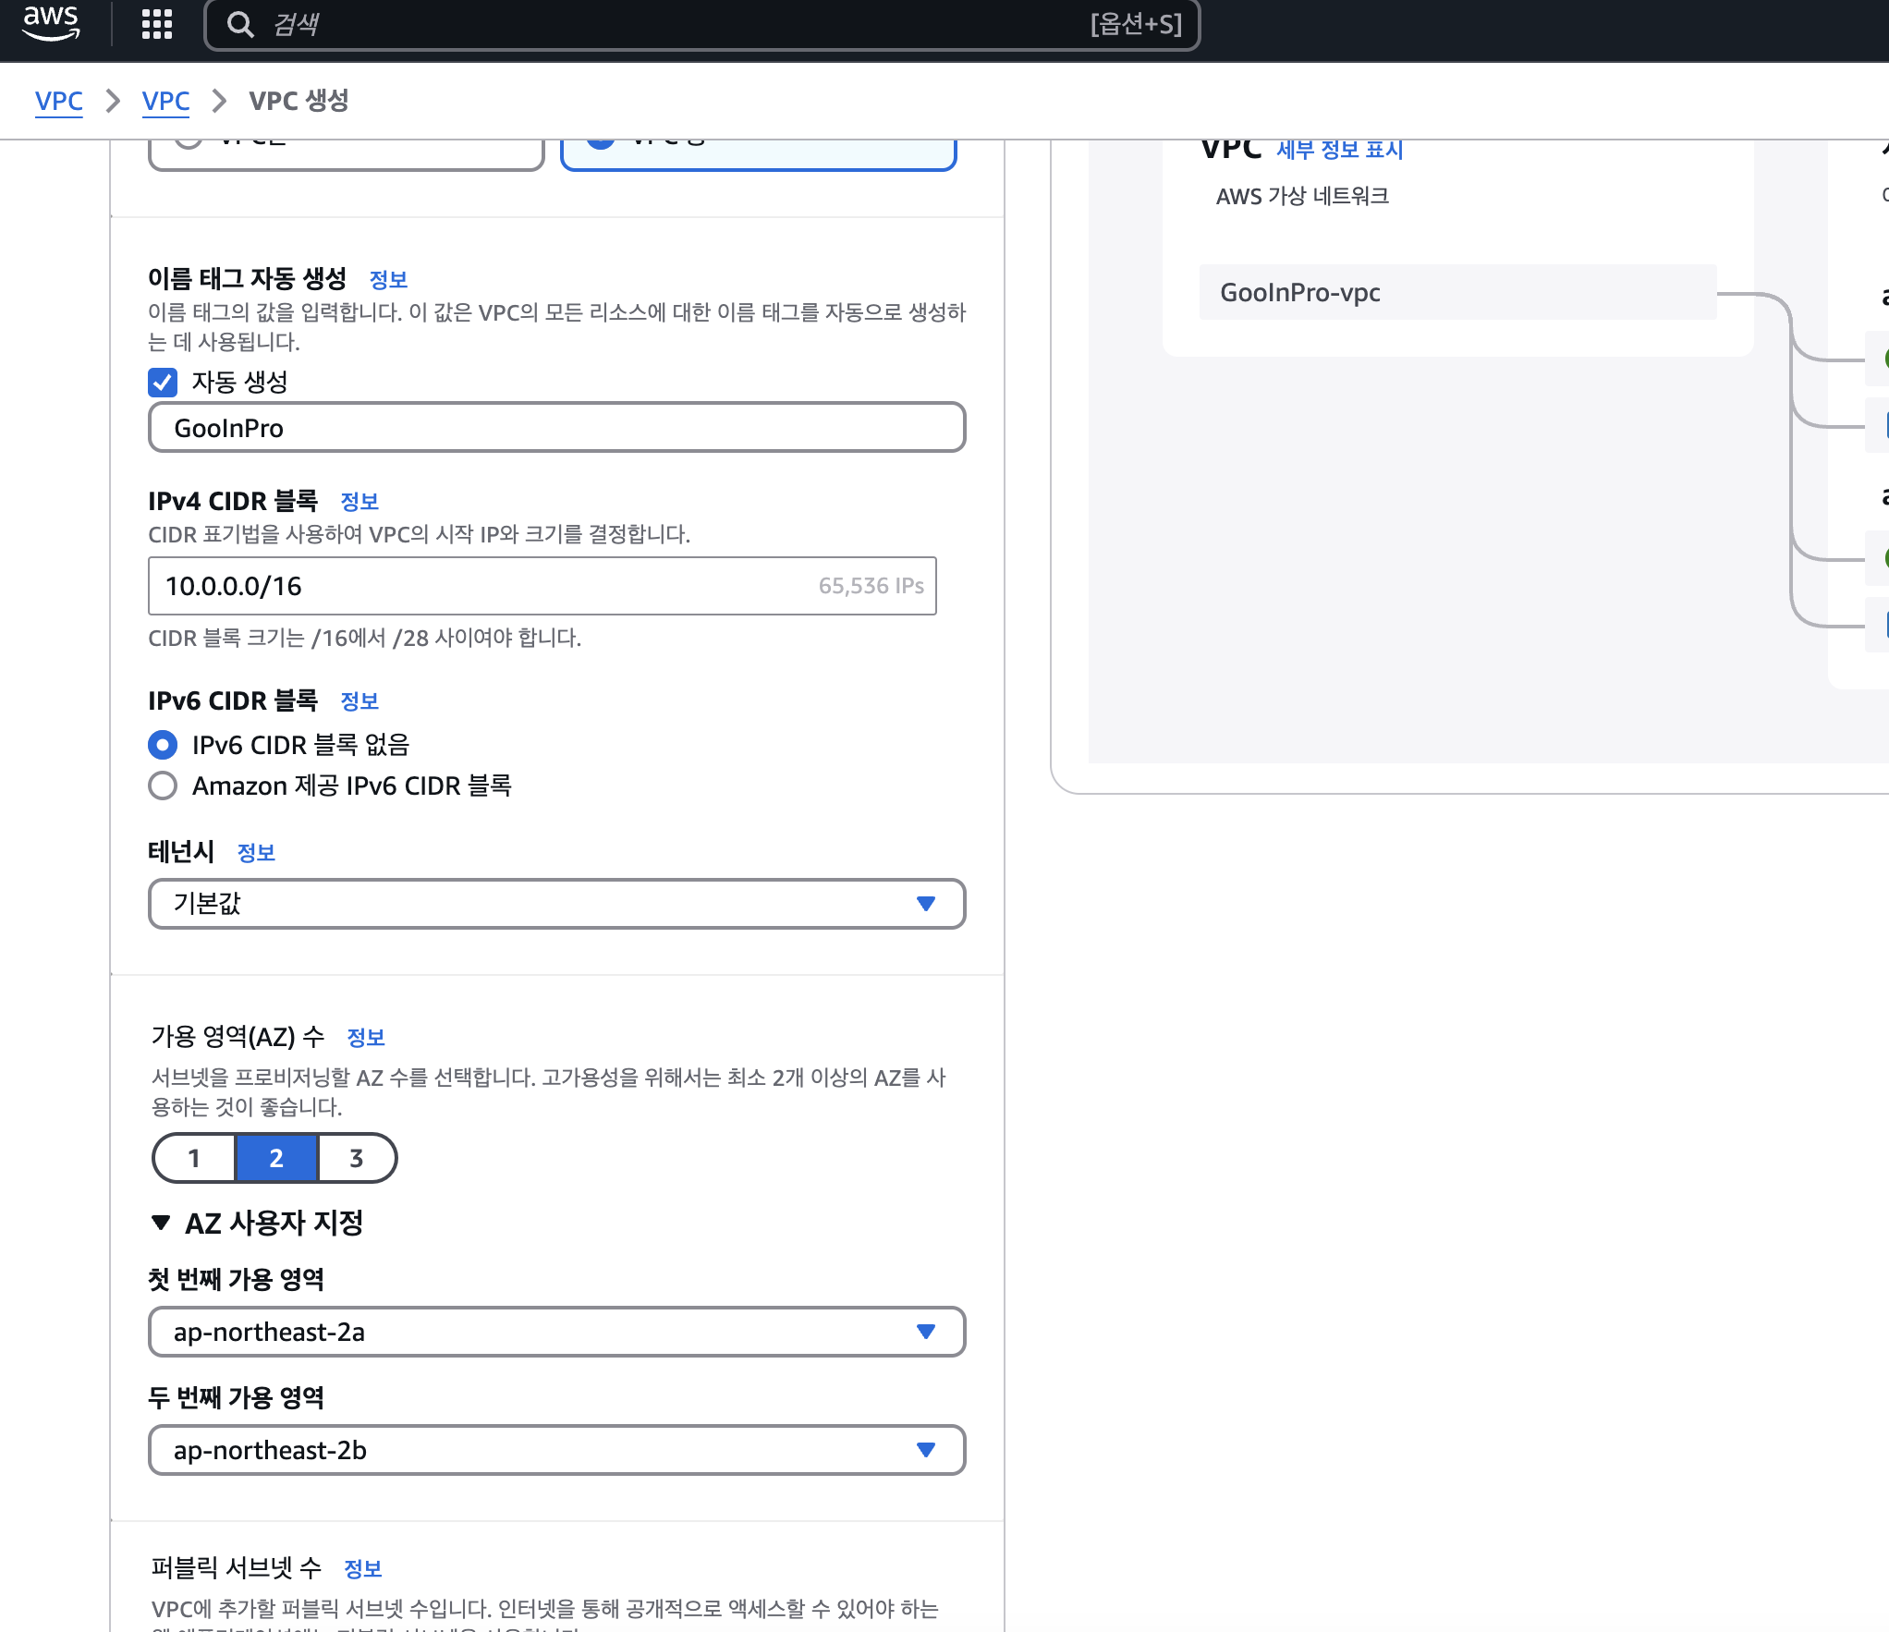1889x1632 pixels.
Task: Open the 정보 link next to IPv4 CIDR 블록
Action: (360, 502)
